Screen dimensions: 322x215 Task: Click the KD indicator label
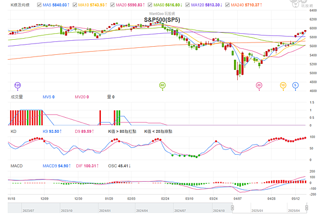click(13, 131)
